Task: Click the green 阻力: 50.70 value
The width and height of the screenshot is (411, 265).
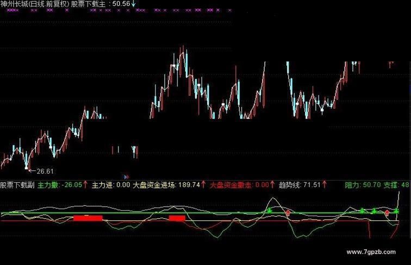Action: pos(363,185)
